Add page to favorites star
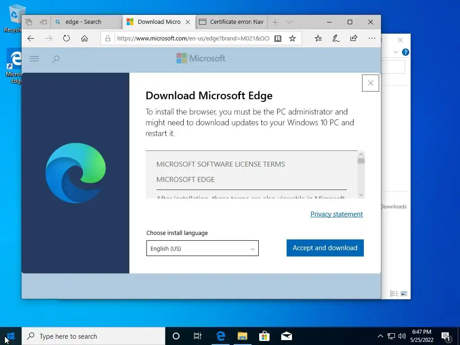Image resolution: width=460 pixels, height=345 pixels. pyautogui.click(x=292, y=39)
